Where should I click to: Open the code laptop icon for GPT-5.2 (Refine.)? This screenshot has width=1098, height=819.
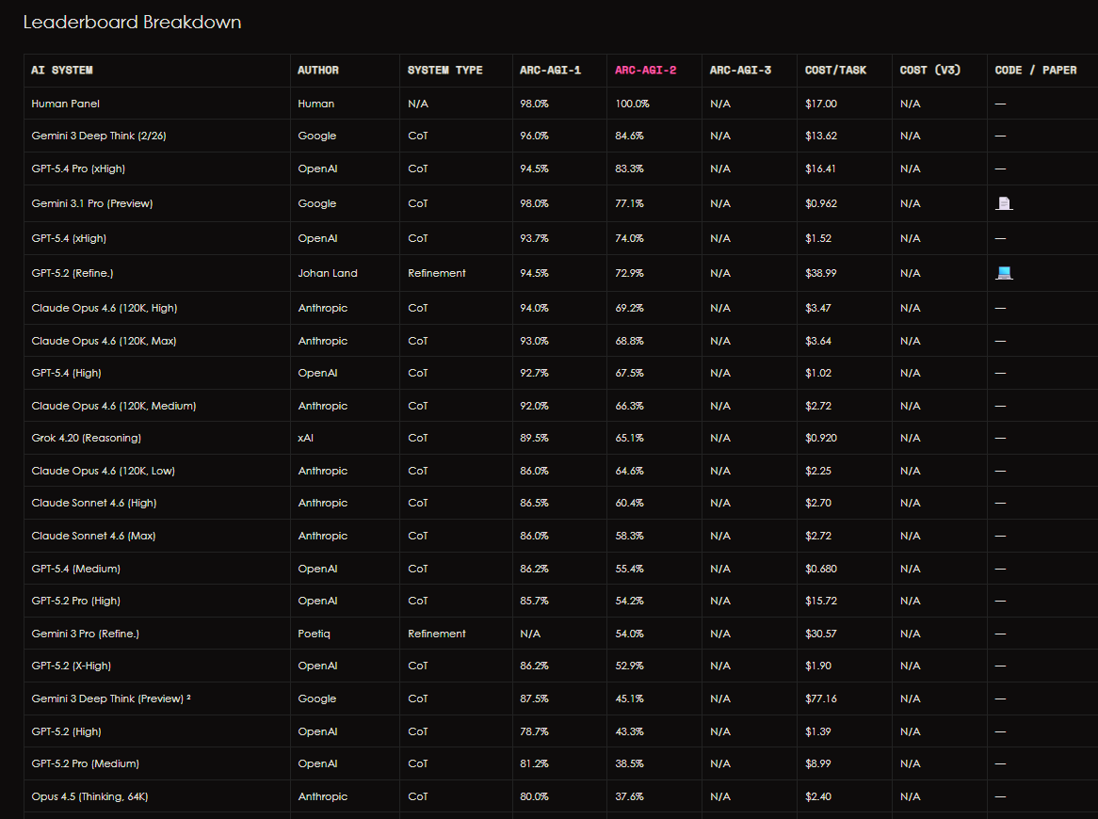pyautogui.click(x=1004, y=273)
